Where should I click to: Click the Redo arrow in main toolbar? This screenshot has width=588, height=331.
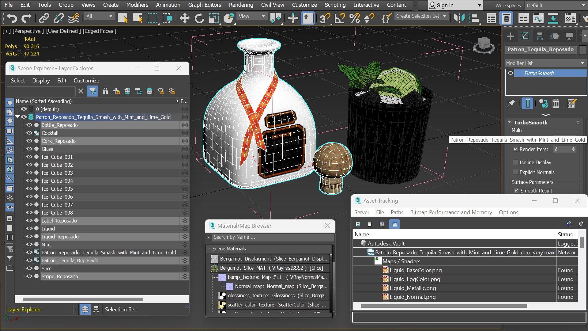26,18
